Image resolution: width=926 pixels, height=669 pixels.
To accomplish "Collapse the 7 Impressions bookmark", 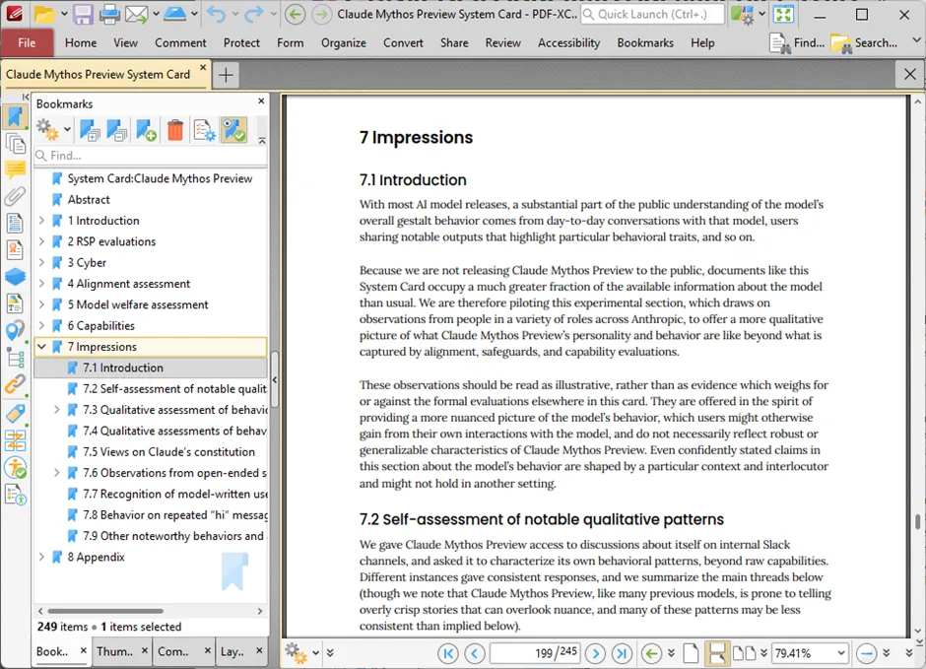I will tap(41, 347).
